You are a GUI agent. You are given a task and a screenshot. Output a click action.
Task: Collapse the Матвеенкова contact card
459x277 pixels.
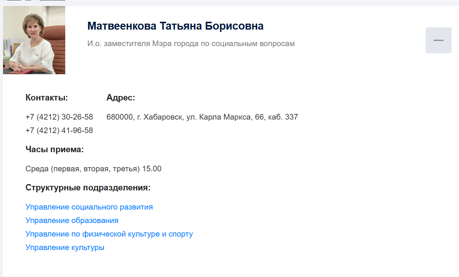438,40
